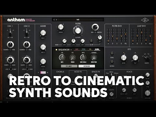Image resolution: width=156 pixels, height=117 pixels.
Task: Flip the OSC 2 octave switch
Action: [x=27, y=33]
